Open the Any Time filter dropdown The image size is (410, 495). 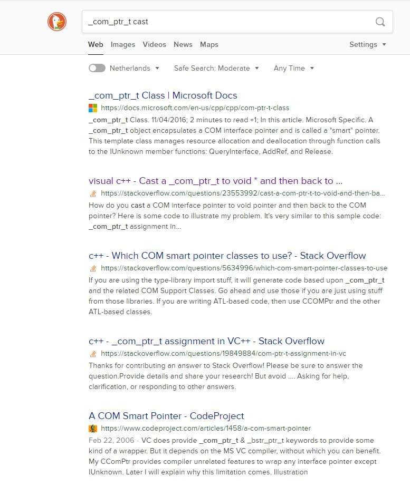coord(294,68)
